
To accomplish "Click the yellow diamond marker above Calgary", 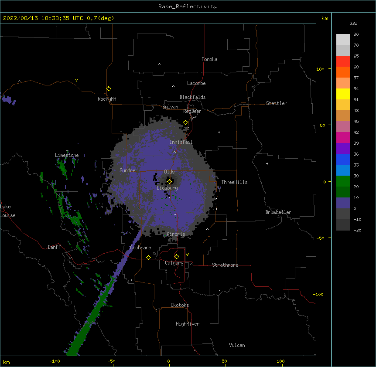I will [x=177, y=257].
